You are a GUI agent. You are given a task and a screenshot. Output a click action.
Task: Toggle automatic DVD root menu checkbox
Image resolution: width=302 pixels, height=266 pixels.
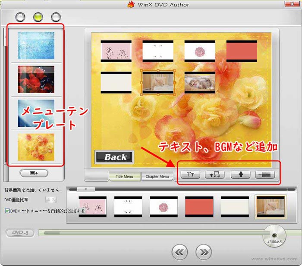[7, 211]
